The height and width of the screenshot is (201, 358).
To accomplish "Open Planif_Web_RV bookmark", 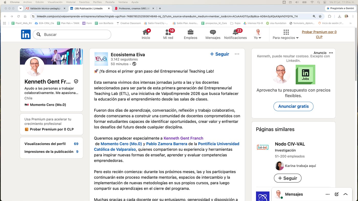I will (22, 23).
